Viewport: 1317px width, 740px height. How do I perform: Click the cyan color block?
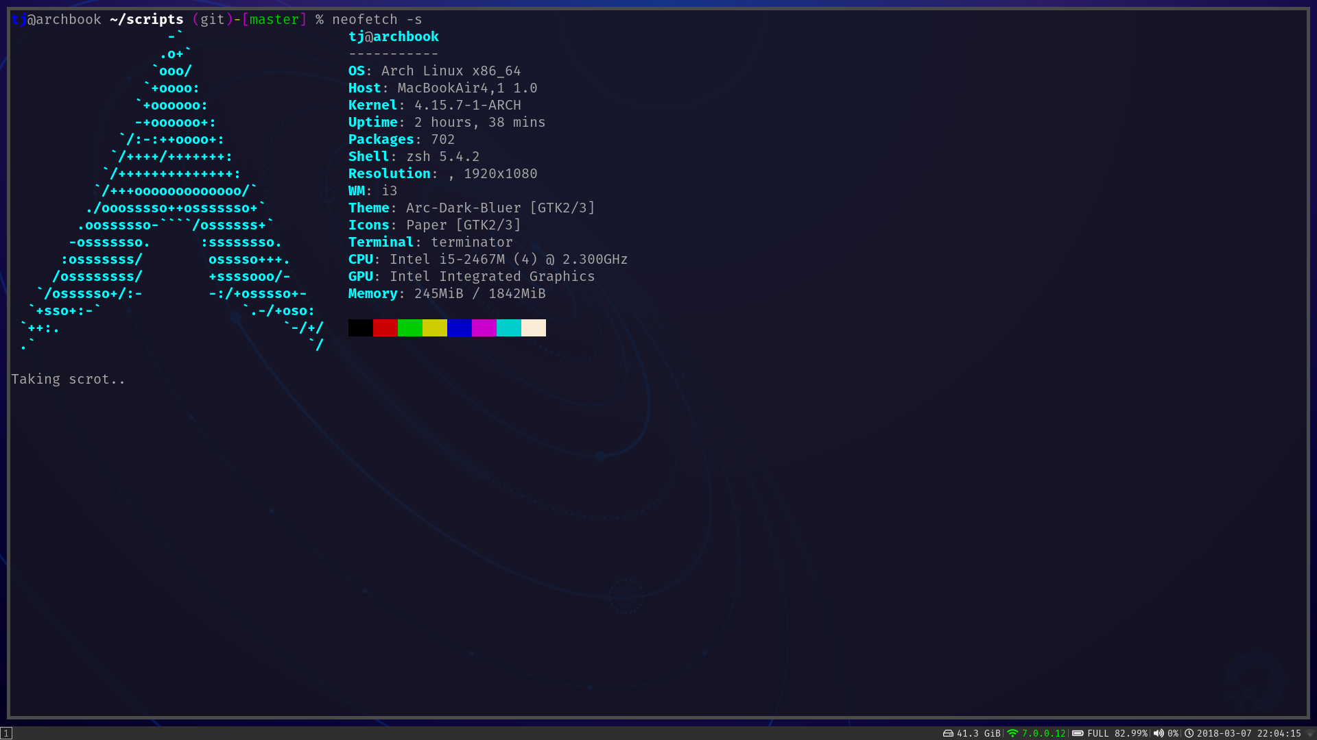(x=508, y=328)
